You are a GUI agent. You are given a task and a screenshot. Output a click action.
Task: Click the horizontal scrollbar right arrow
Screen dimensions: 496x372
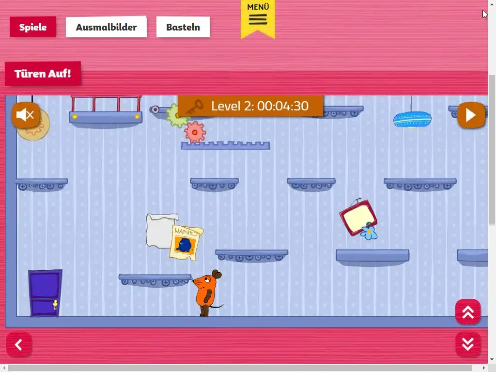[x=484, y=368]
